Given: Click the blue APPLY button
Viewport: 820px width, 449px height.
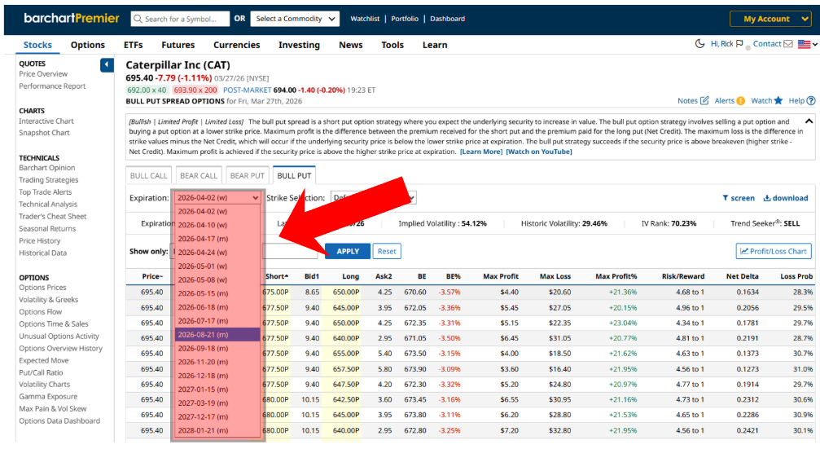Looking at the screenshot, I should pos(348,251).
